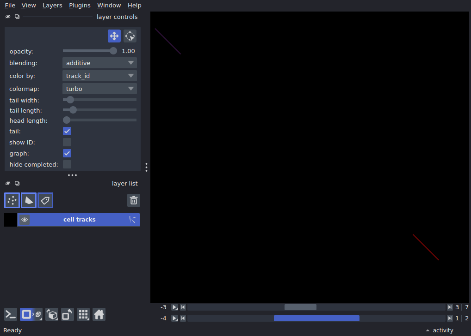The width and height of the screenshot is (471, 336).
Task: Hide the layer list panel with eye-slash icon
Action: point(8,183)
